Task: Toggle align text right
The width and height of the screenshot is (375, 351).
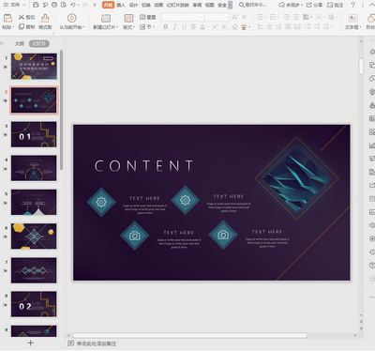Action: coord(278,27)
